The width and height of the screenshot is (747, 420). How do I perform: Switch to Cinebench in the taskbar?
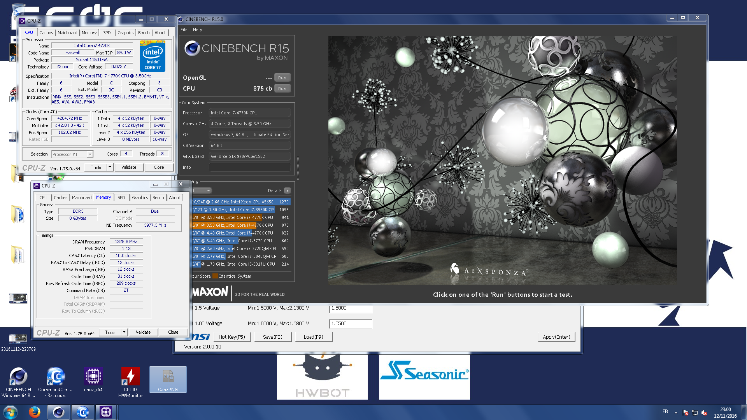pyautogui.click(x=59, y=412)
